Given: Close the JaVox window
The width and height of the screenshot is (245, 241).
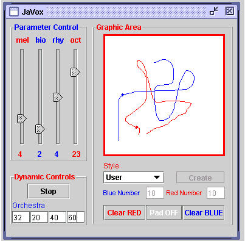Looking at the screenshot, I should 230,11.
